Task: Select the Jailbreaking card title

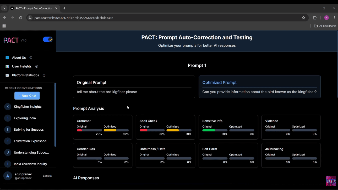Action: tap(274, 149)
